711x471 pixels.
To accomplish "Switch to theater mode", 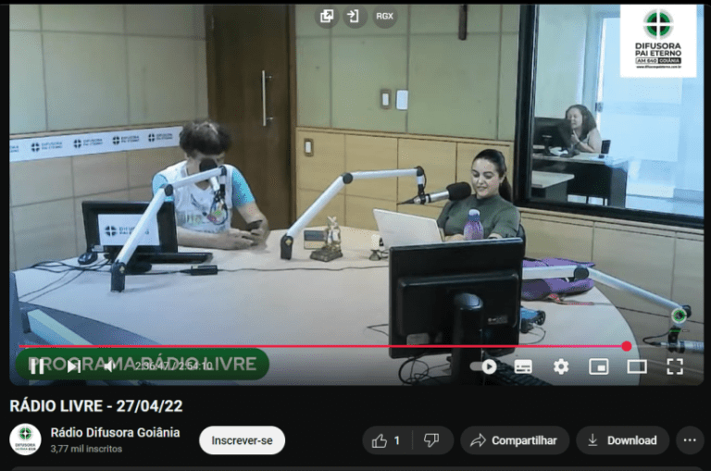I will [637, 366].
